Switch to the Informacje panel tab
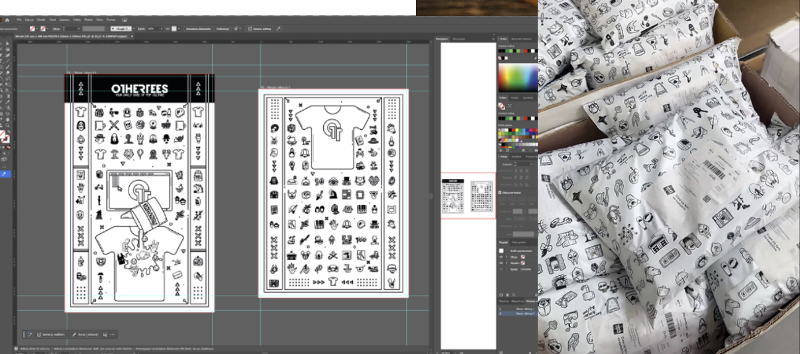The height and width of the screenshot is (354, 800). 459,38
